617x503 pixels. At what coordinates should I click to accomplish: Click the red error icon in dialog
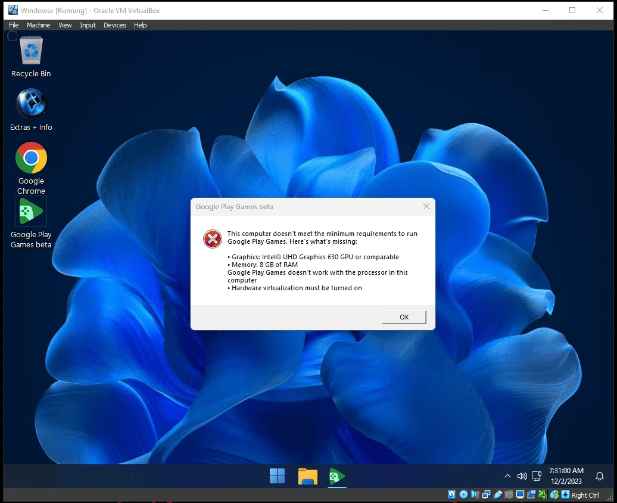point(213,239)
